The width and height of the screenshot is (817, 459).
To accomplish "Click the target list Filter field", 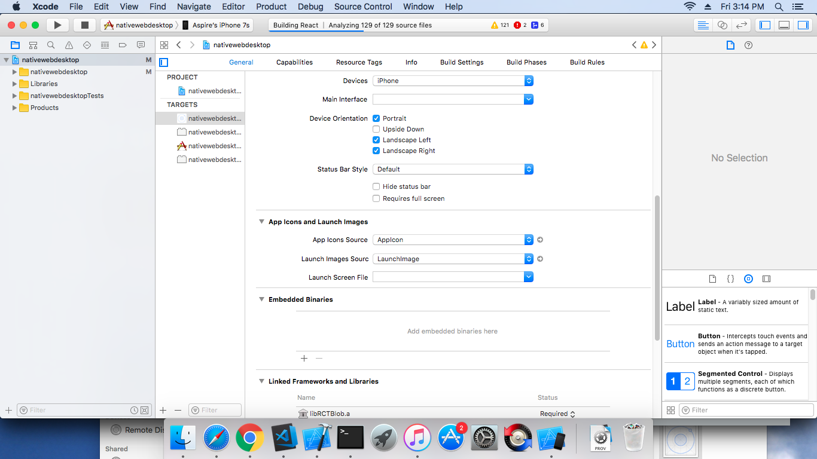I will pyautogui.click(x=215, y=410).
